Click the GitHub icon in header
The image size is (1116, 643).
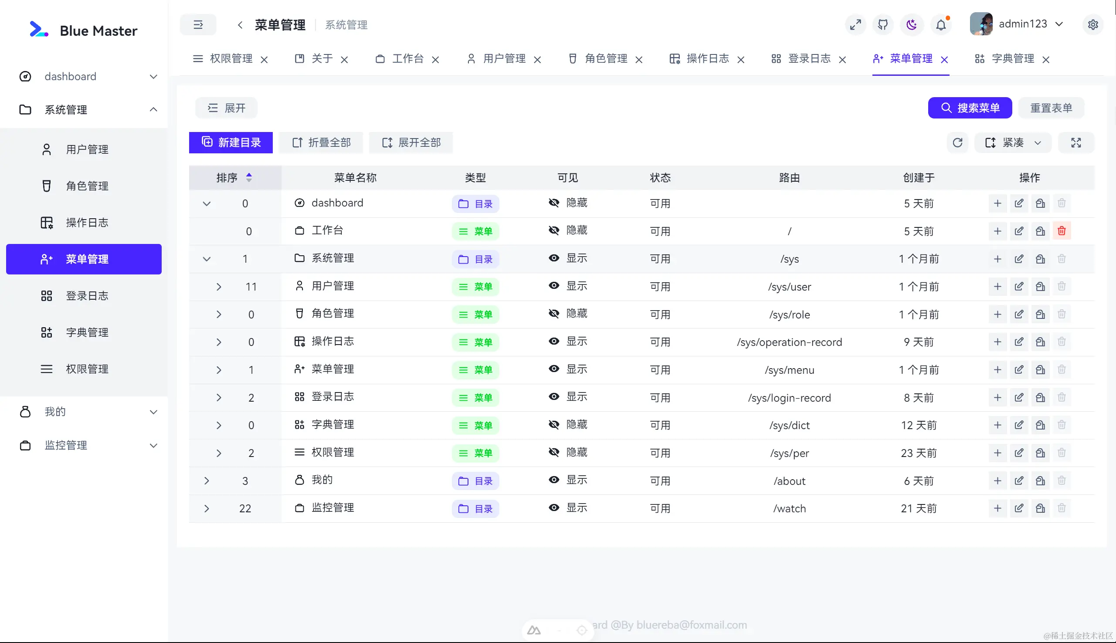[x=883, y=24]
